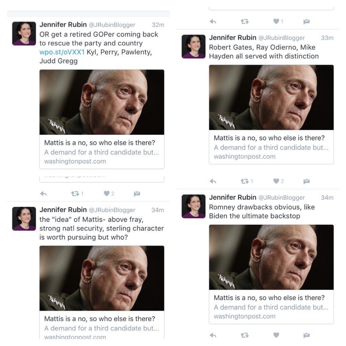Share the retired GOPer tweet by message
The height and width of the screenshot is (346, 346).
click(x=137, y=194)
